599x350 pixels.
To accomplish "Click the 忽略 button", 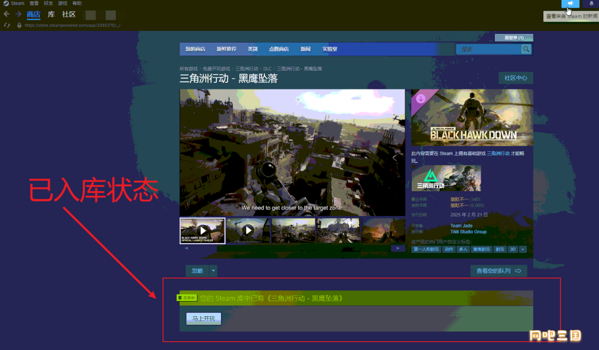I will pyautogui.click(x=197, y=271).
